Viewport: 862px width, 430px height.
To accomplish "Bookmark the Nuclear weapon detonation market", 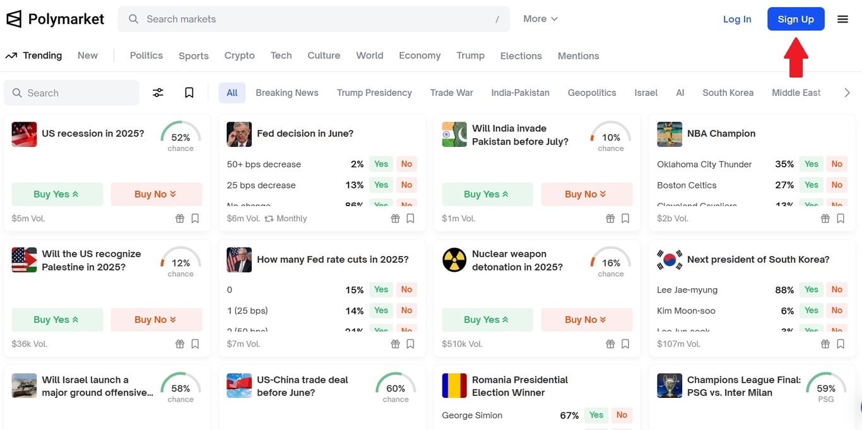I will point(625,344).
